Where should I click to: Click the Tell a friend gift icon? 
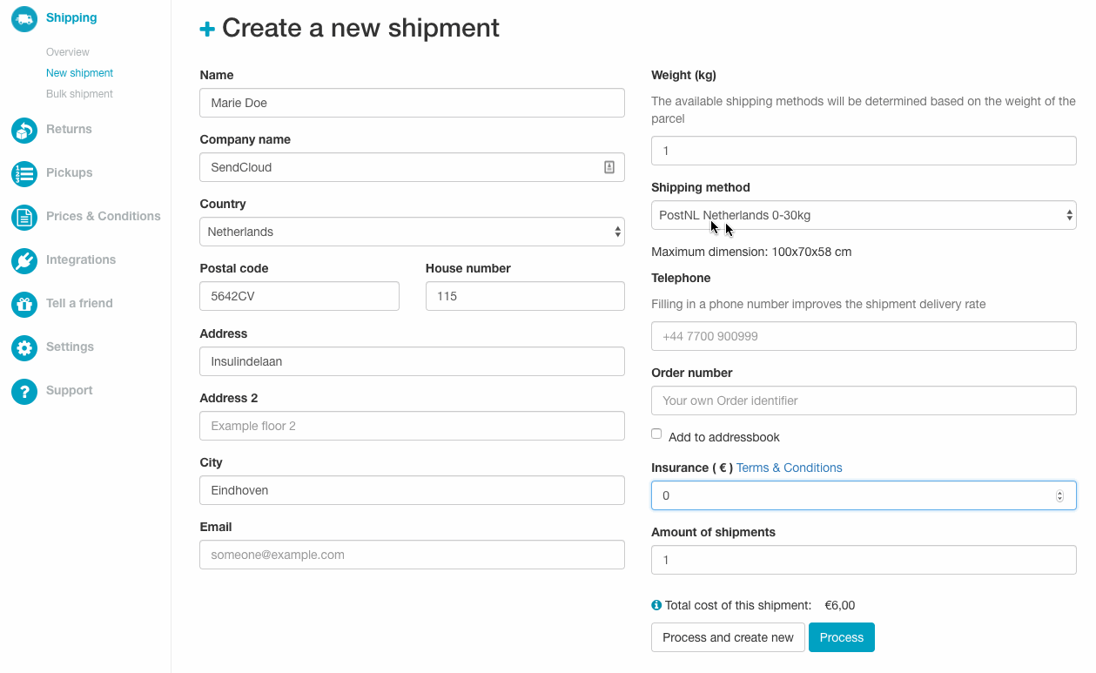point(24,304)
